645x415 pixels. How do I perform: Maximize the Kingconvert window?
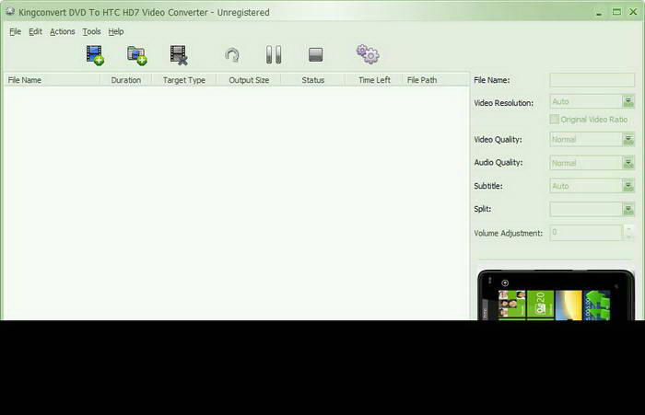pyautogui.click(x=616, y=12)
